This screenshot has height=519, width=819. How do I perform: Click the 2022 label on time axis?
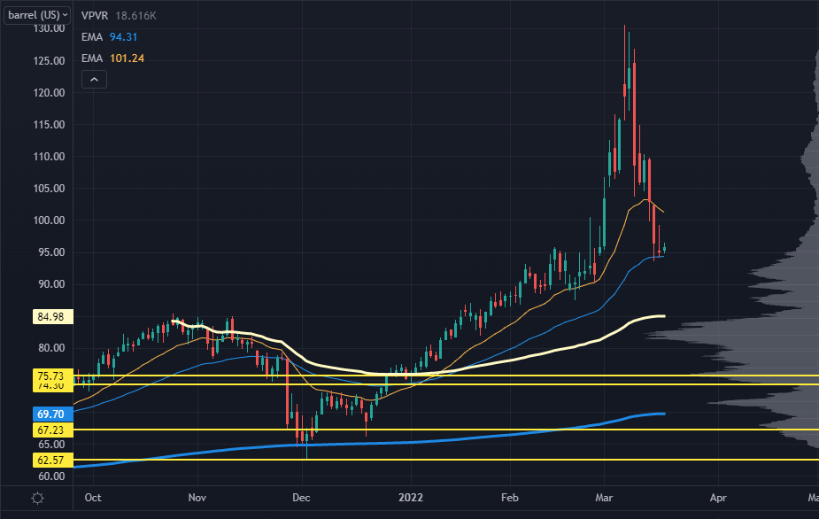point(411,498)
